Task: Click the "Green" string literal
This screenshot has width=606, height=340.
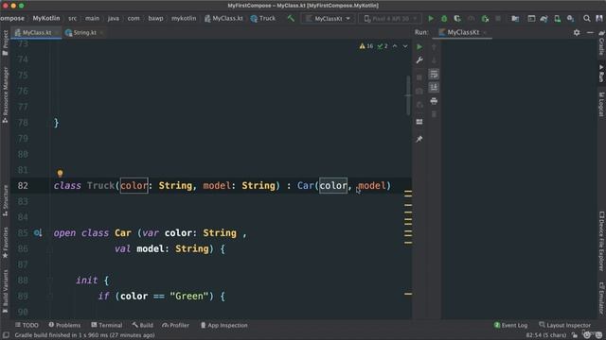Action: coord(189,296)
